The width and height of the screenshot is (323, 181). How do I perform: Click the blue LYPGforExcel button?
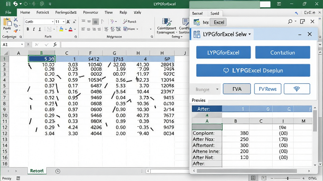tap(223, 52)
